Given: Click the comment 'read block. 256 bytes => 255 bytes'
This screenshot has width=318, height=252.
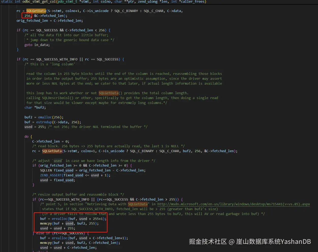Looking at the screenshot, I should click(x=108, y=146).
